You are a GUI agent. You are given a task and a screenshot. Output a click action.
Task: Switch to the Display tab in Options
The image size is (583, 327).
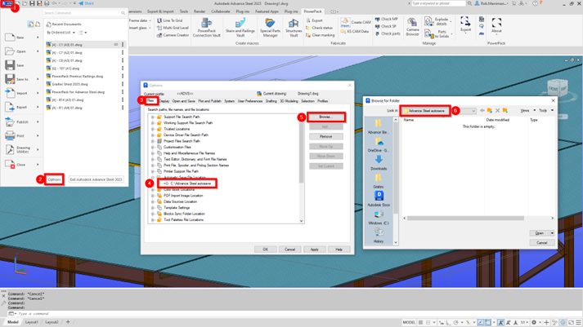164,101
